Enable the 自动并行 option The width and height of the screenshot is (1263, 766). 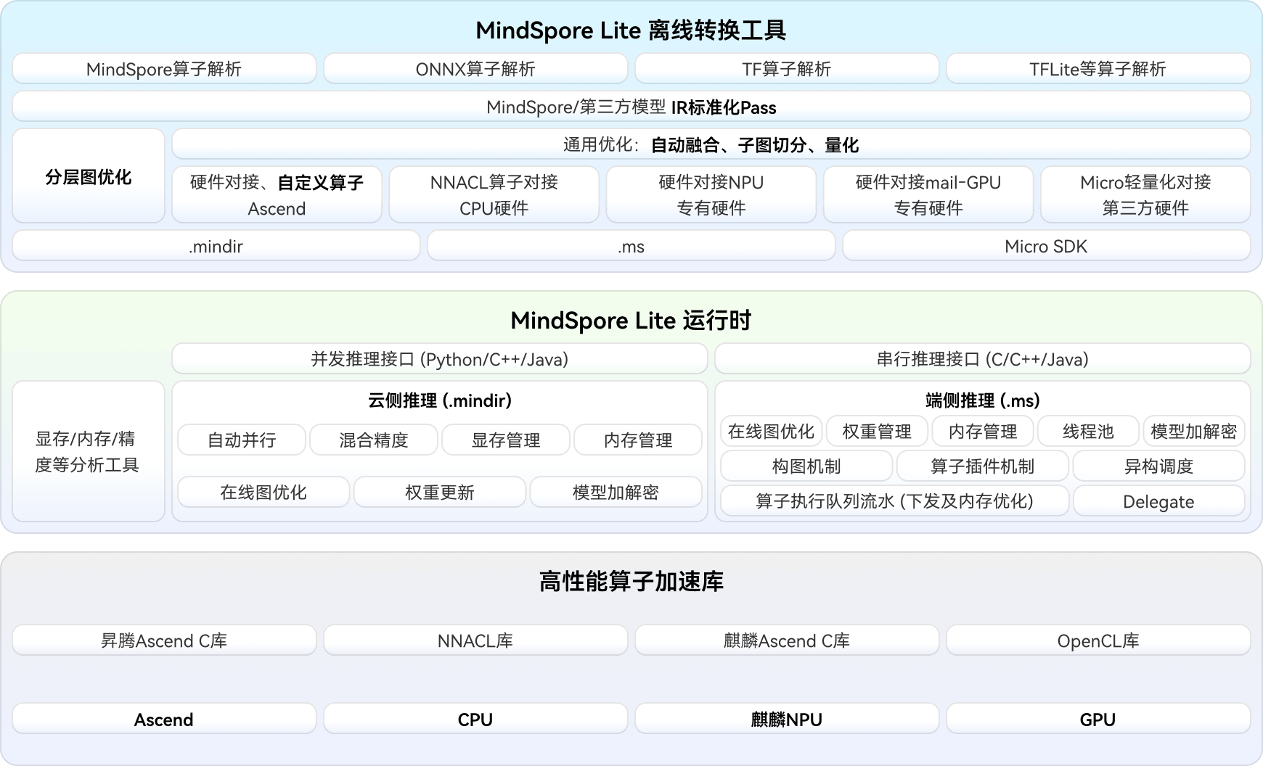tap(241, 440)
